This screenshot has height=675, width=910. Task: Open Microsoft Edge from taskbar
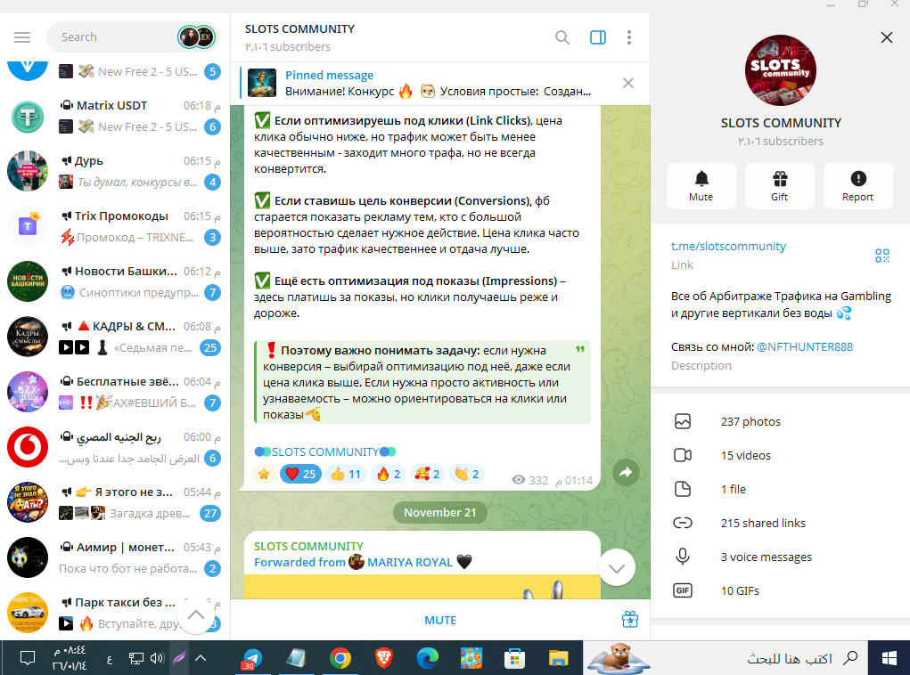tap(428, 658)
